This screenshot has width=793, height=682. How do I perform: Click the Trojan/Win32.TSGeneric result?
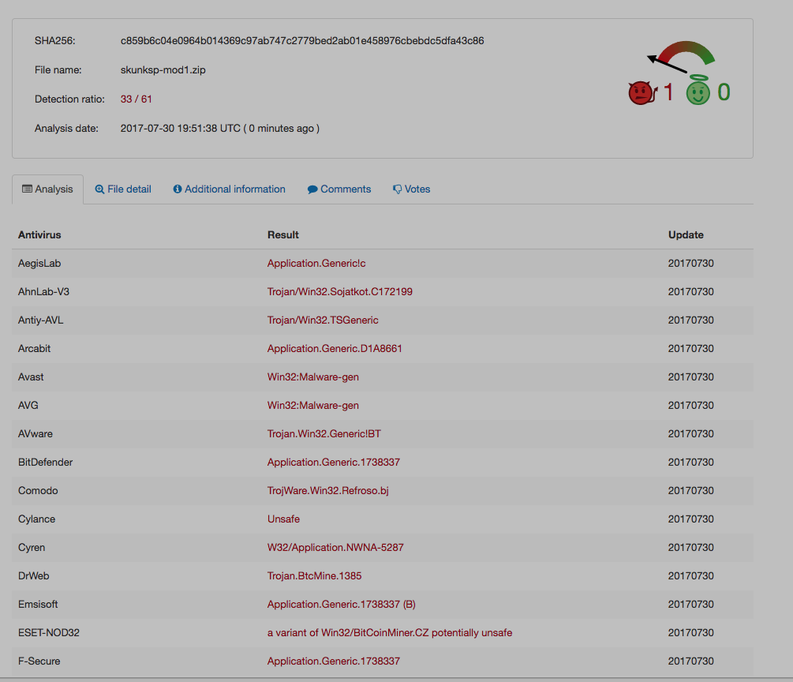323,320
